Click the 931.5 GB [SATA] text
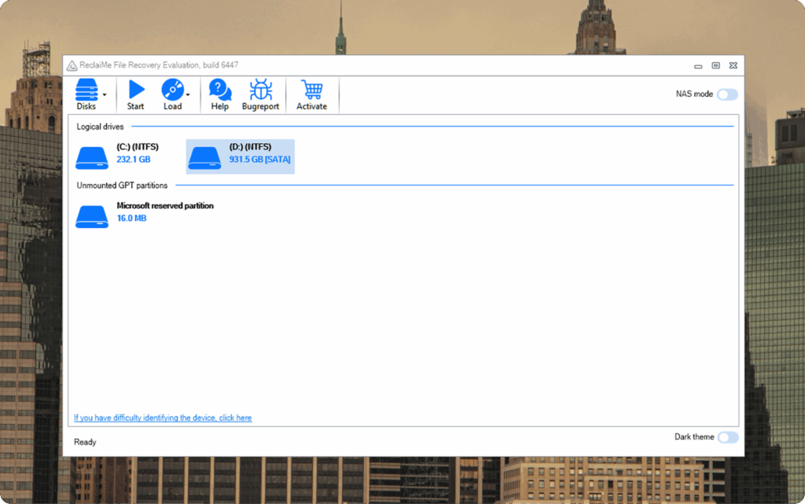Image resolution: width=805 pixels, height=504 pixels. [259, 160]
